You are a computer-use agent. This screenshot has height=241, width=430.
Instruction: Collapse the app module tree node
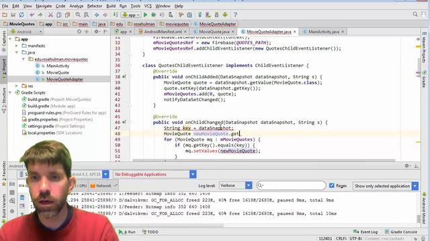(11, 39)
